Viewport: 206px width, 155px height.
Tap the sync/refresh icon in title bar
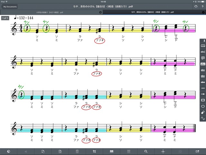[196, 6]
